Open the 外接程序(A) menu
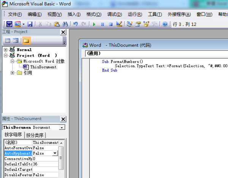 coord(179,14)
